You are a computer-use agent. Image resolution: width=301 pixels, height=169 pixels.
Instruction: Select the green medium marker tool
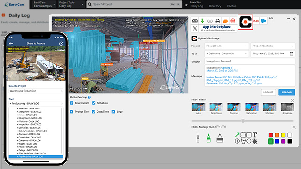(x=209, y=138)
